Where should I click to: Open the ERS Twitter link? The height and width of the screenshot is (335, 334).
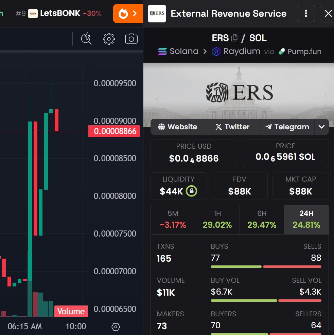click(x=232, y=127)
